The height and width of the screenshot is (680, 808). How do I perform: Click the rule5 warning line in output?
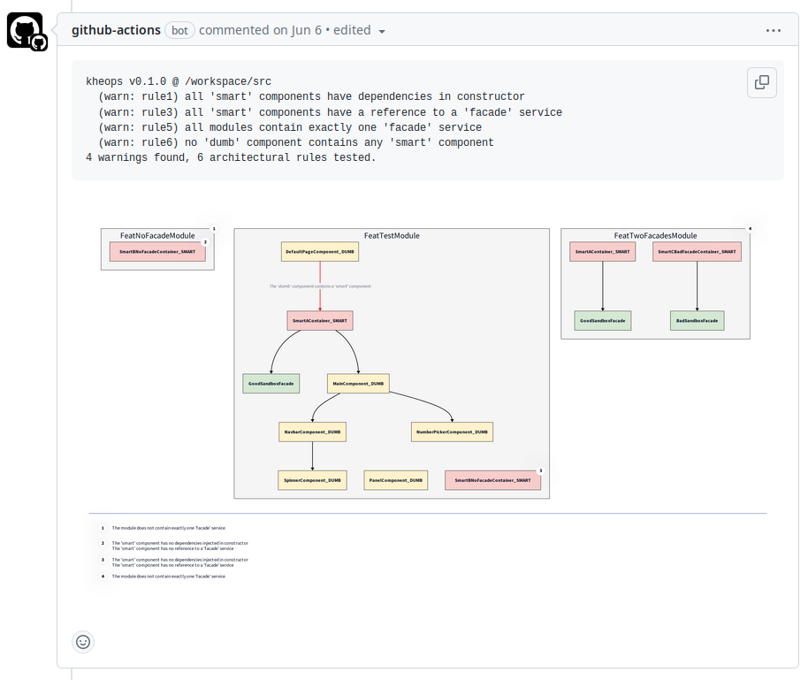pos(290,127)
